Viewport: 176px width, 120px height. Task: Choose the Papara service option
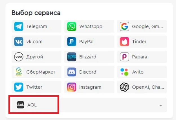[x=142, y=57]
